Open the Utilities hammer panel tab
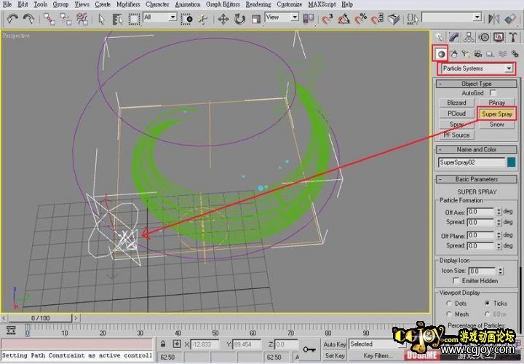524x364 pixels. coord(513,37)
